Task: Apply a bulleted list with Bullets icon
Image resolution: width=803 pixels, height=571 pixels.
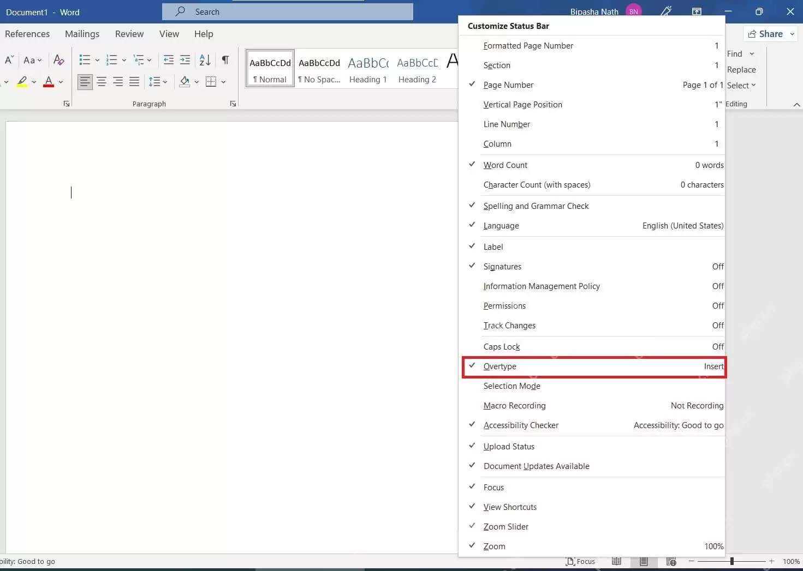Action: click(x=85, y=60)
